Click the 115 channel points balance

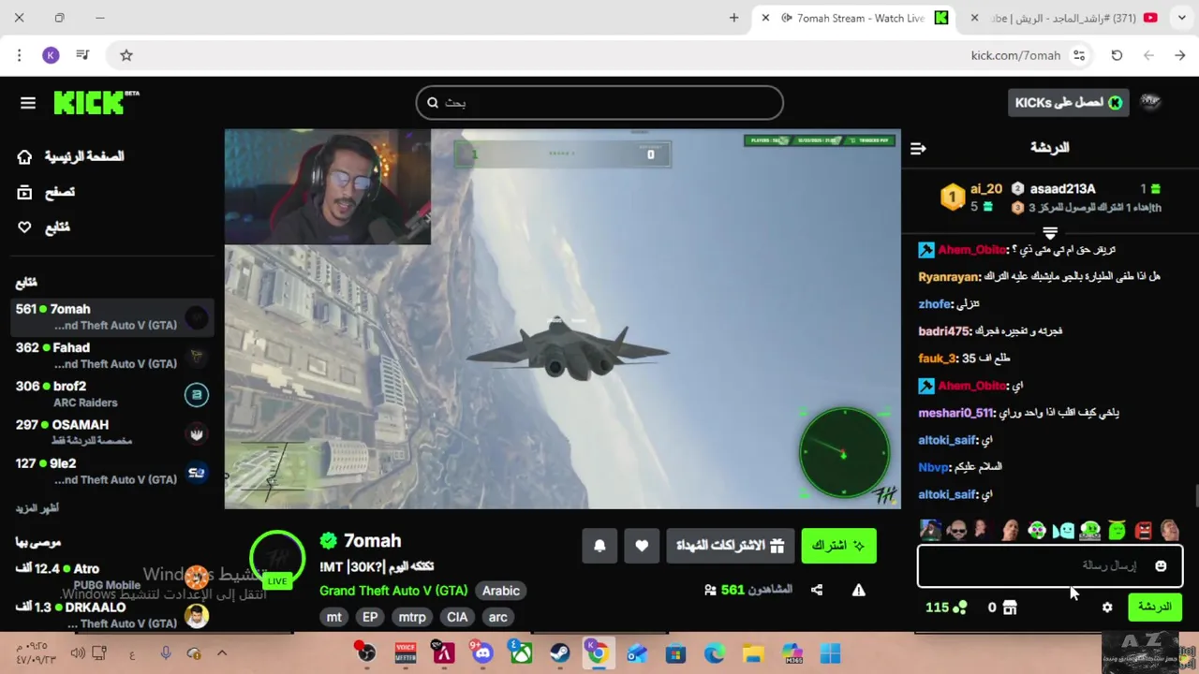(945, 608)
